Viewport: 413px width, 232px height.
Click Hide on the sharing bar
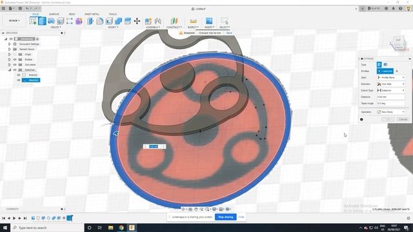coord(241,217)
